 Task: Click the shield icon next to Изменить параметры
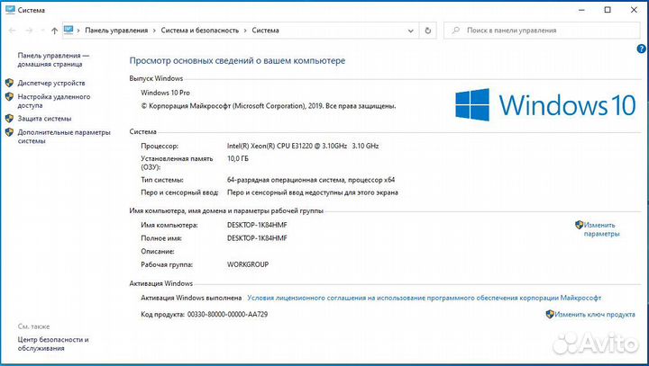point(578,225)
